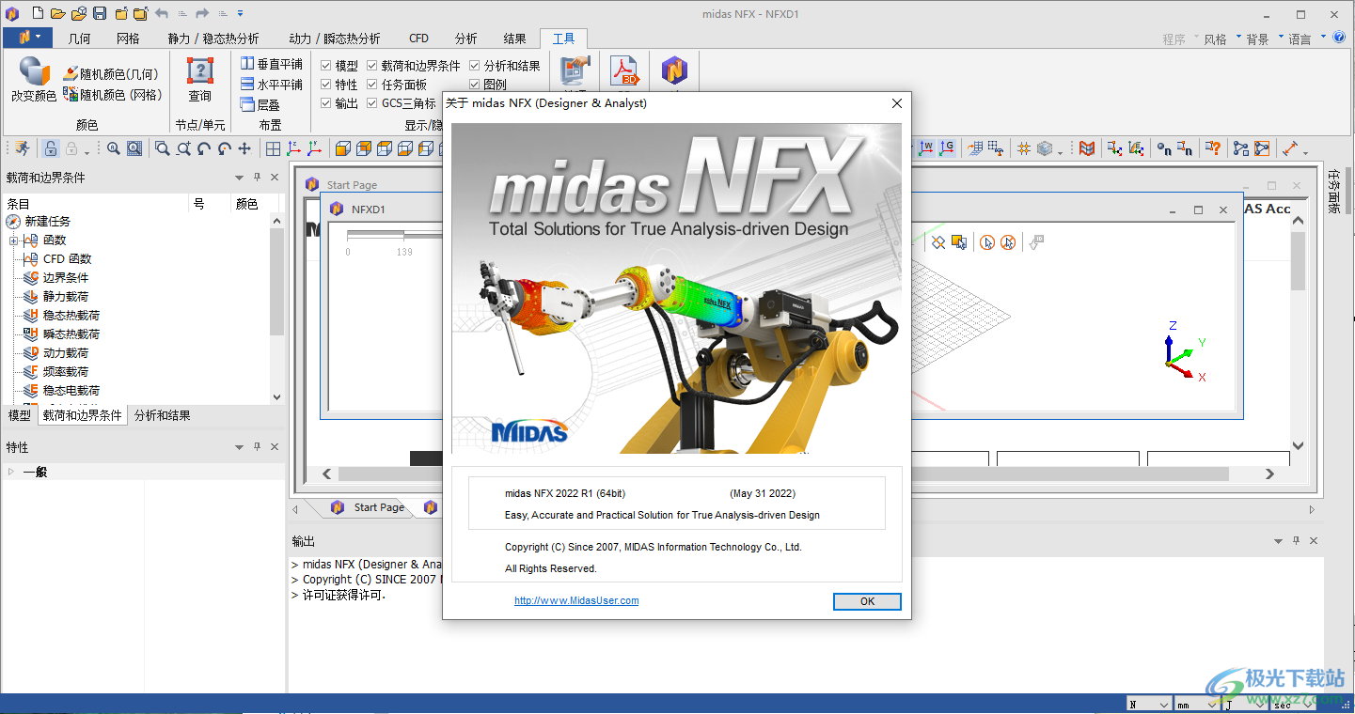The image size is (1355, 714).
Task: Click the Start Page horizontal scrollbar right arrow
Action: pos(1269,474)
